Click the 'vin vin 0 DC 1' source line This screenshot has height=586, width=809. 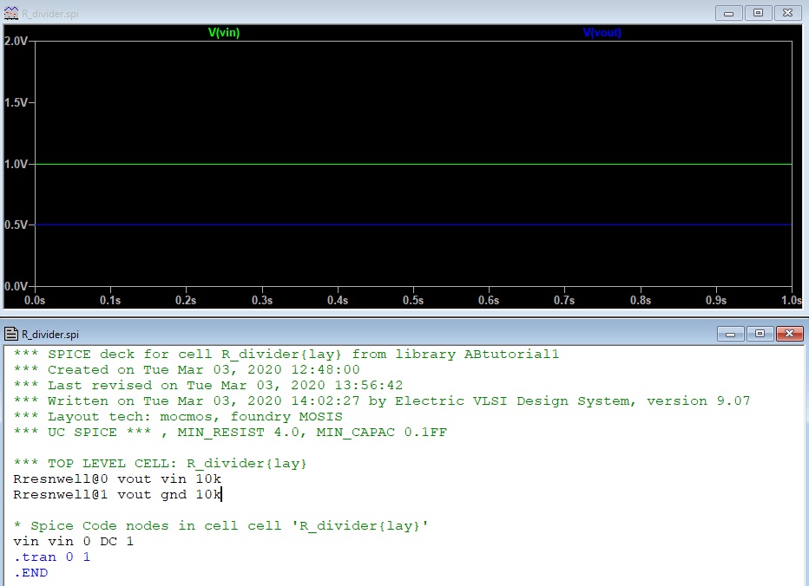74,542
